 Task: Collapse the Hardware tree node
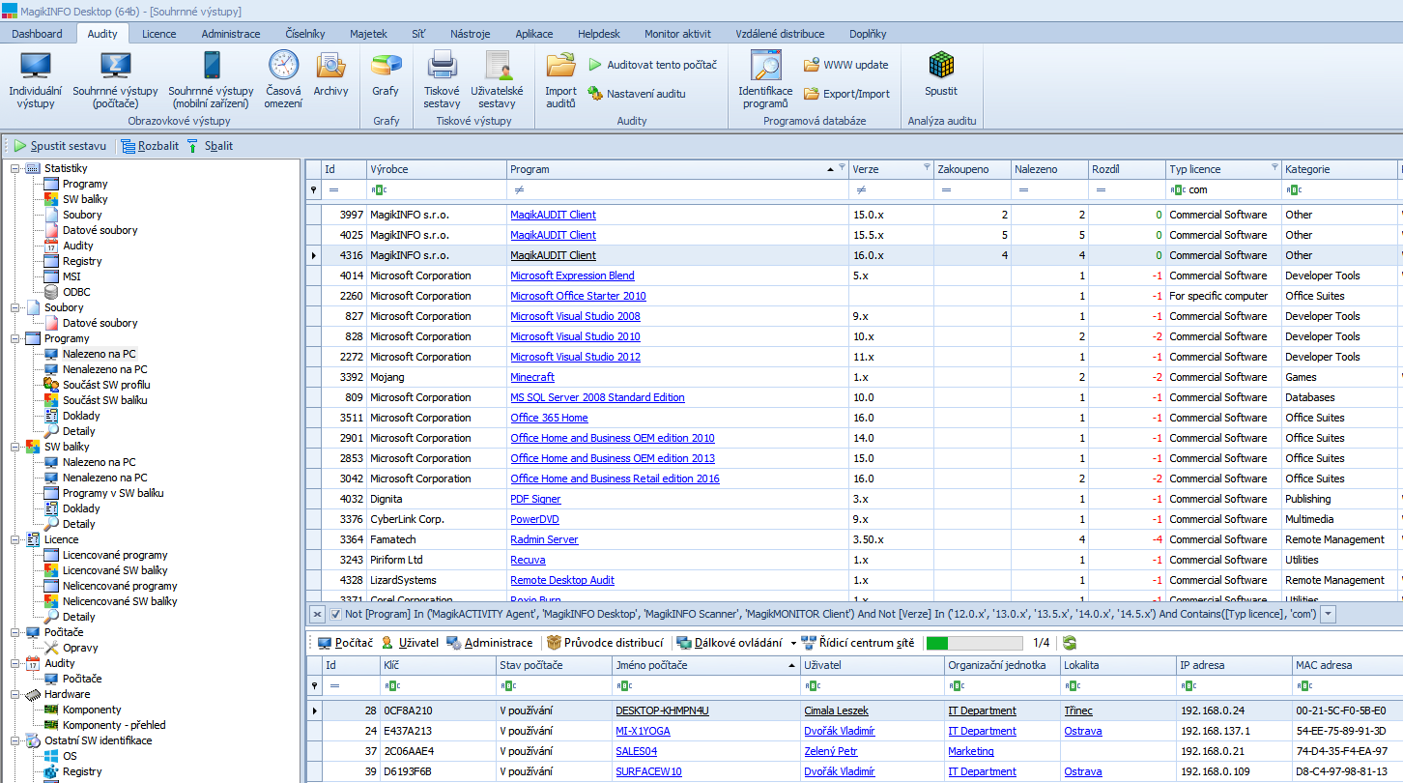pyautogui.click(x=15, y=694)
